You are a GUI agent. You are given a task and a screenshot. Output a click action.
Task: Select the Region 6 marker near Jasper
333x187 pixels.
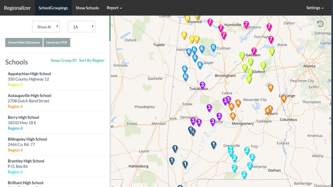pyautogui.click(x=200, y=65)
